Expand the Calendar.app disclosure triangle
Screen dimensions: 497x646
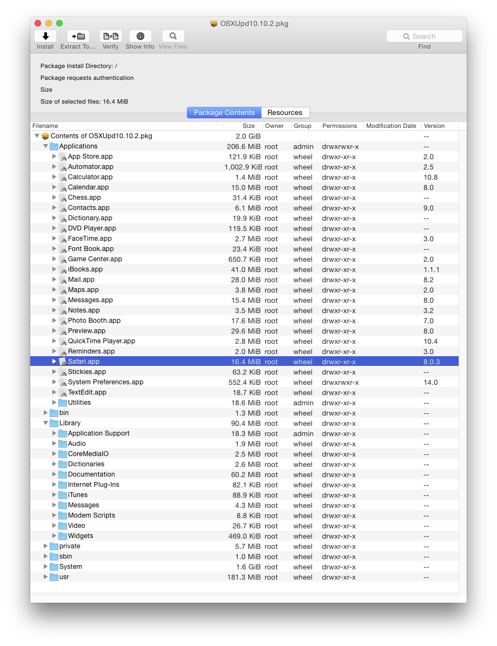(54, 187)
